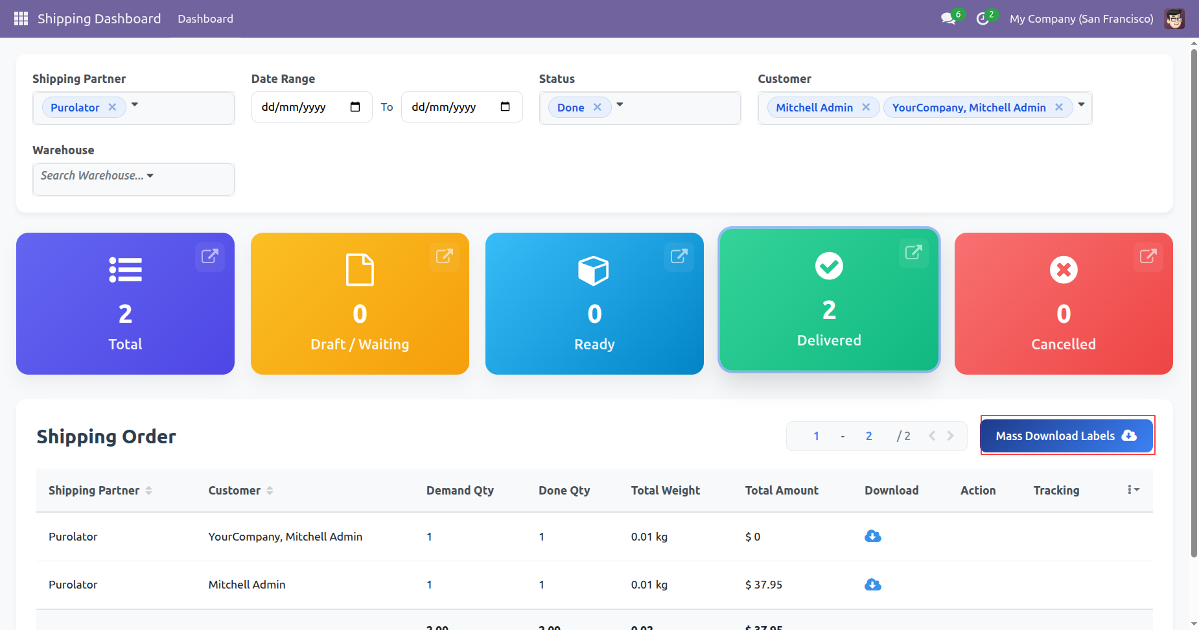This screenshot has height=630, width=1199.
Task: Open the column options dropdown in table header
Action: coord(1133,490)
